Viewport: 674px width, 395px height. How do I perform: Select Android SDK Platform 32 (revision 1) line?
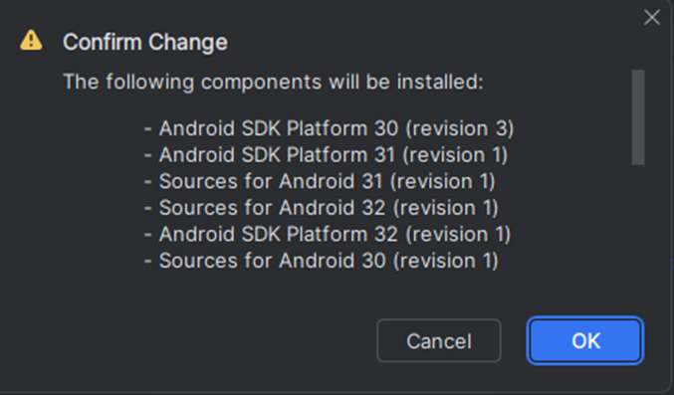tap(328, 234)
